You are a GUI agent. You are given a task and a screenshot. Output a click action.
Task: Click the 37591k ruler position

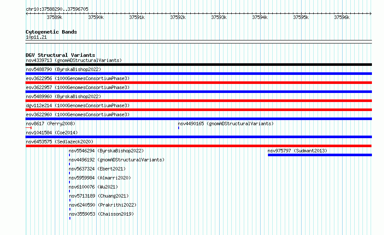137,17
